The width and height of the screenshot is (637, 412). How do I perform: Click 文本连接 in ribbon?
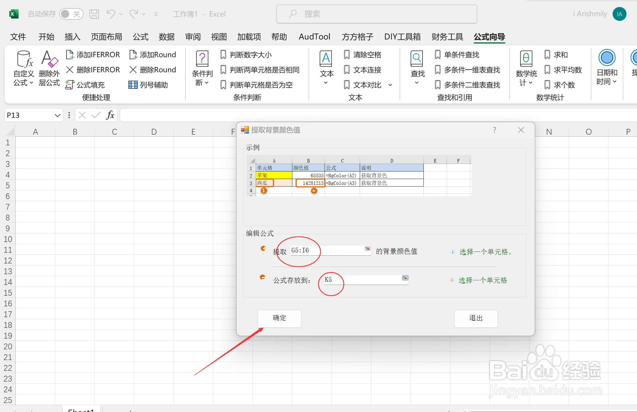362,70
